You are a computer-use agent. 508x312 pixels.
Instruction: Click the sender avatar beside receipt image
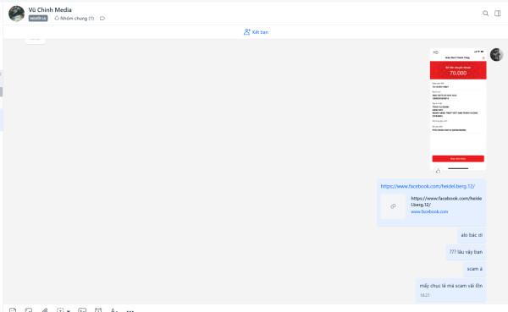(x=496, y=54)
